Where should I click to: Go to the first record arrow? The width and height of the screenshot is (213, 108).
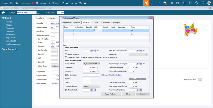63,3
